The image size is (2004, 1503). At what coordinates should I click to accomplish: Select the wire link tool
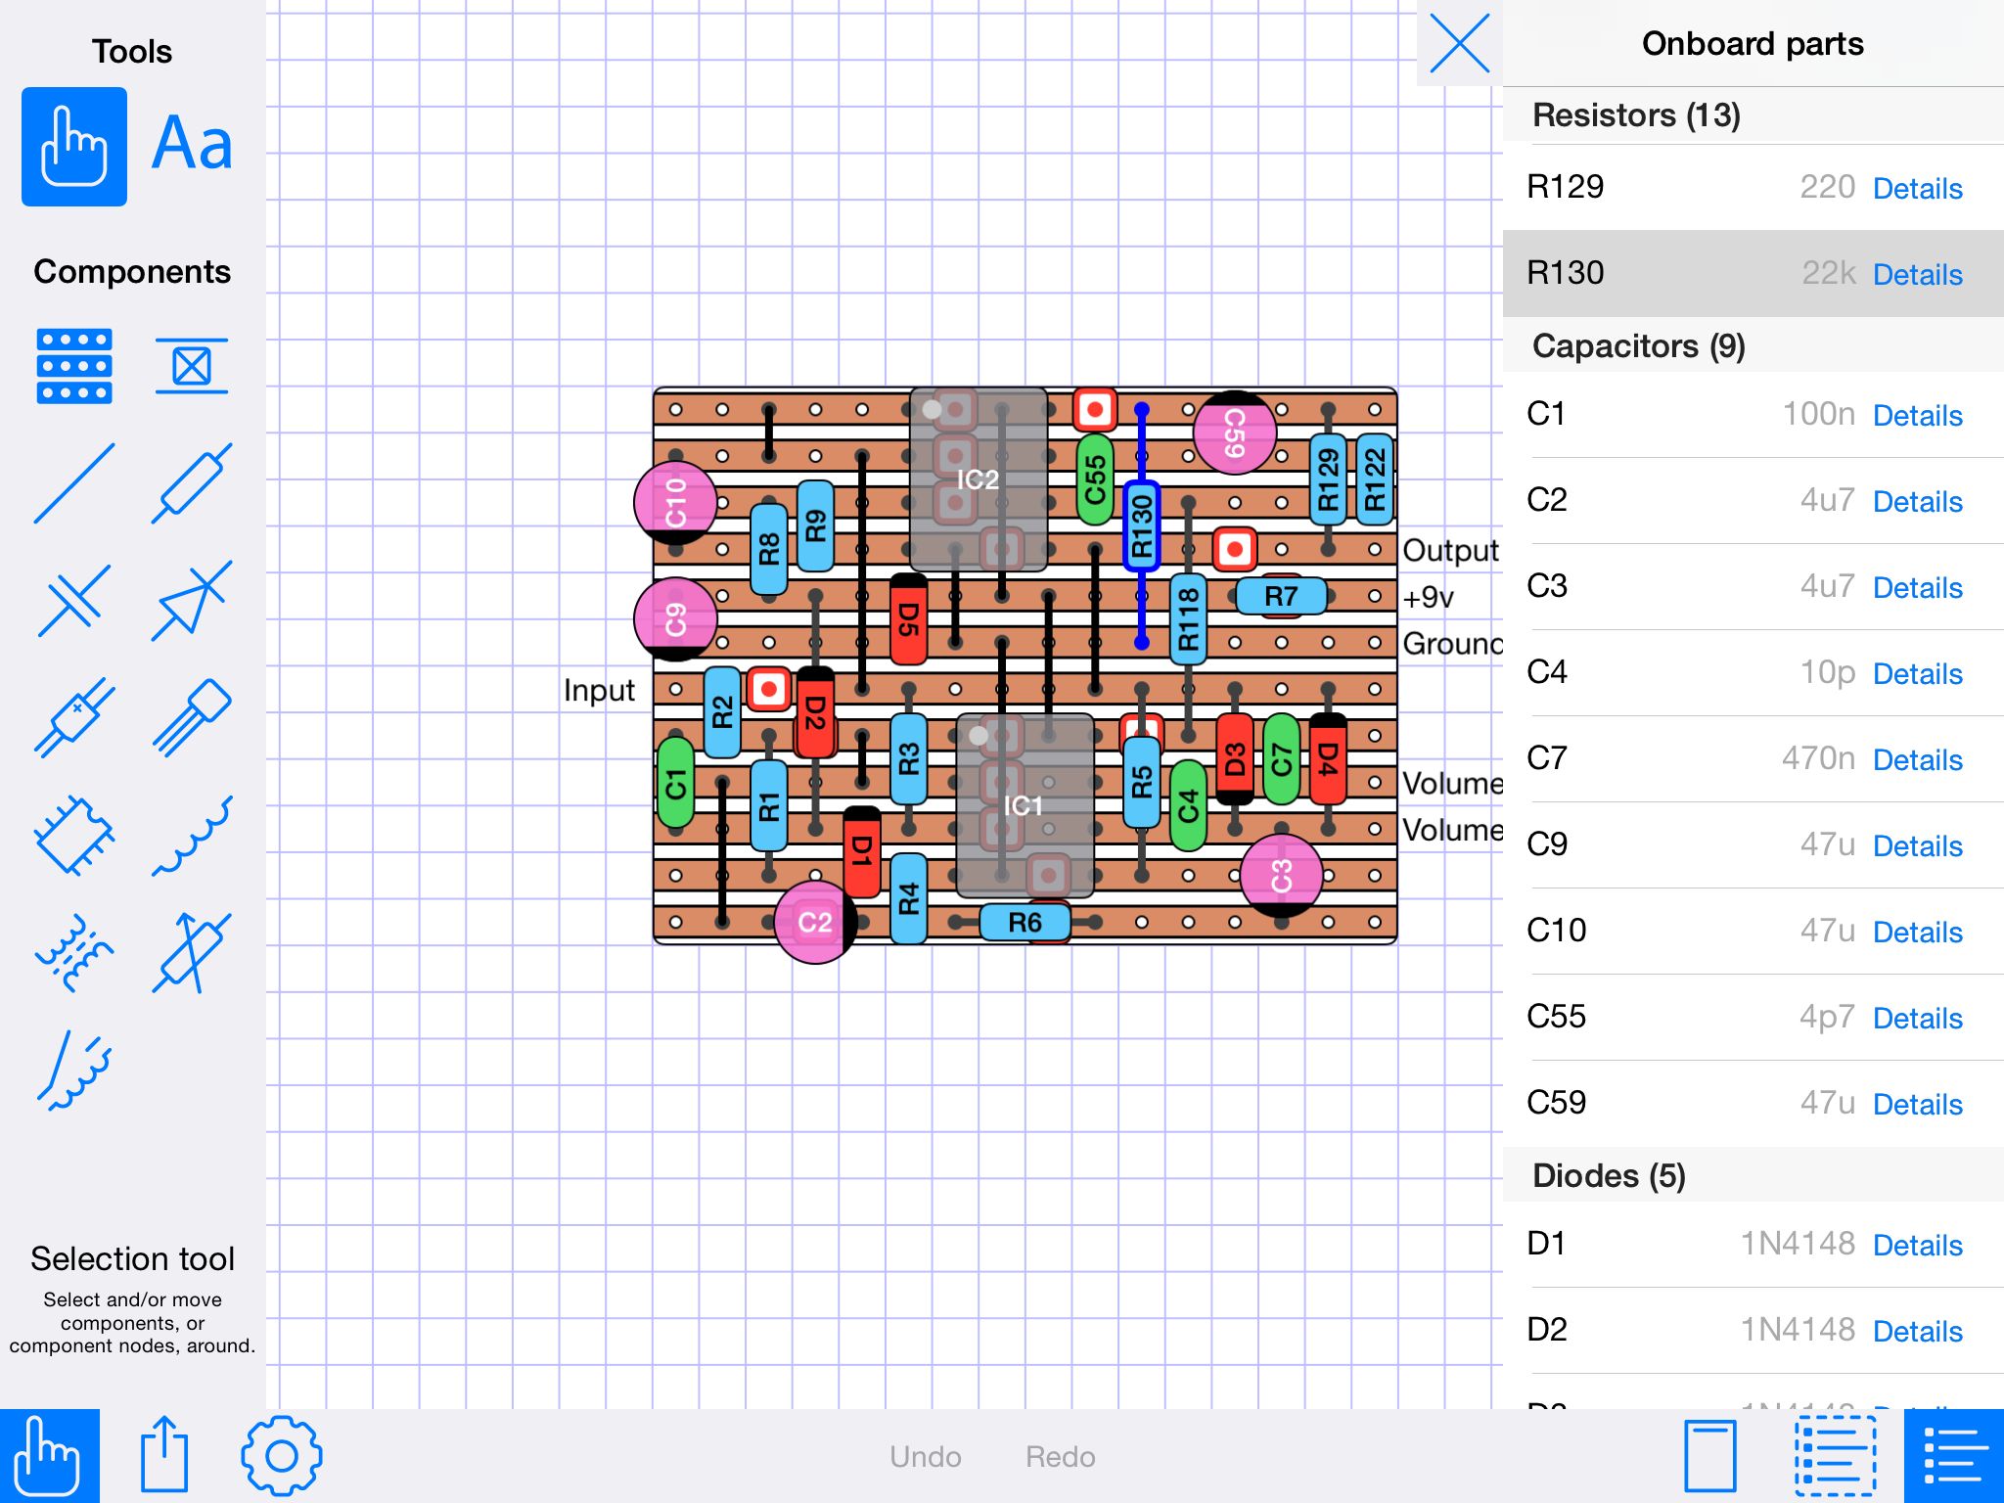coord(73,484)
